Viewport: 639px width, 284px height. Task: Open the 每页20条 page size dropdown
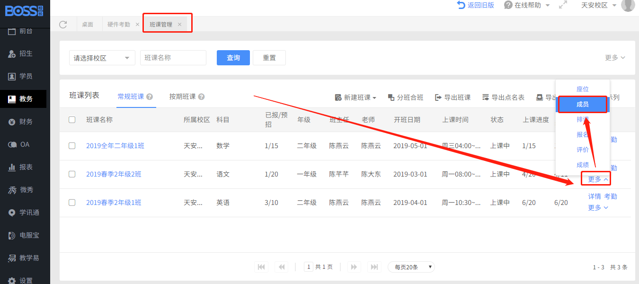pyautogui.click(x=411, y=267)
